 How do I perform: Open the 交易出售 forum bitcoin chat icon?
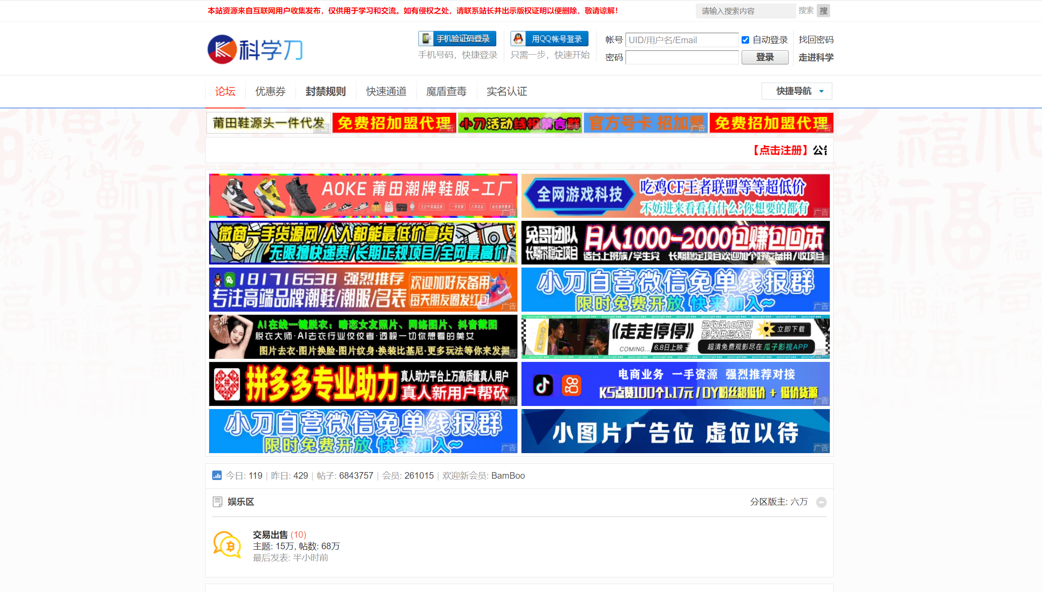point(227,545)
